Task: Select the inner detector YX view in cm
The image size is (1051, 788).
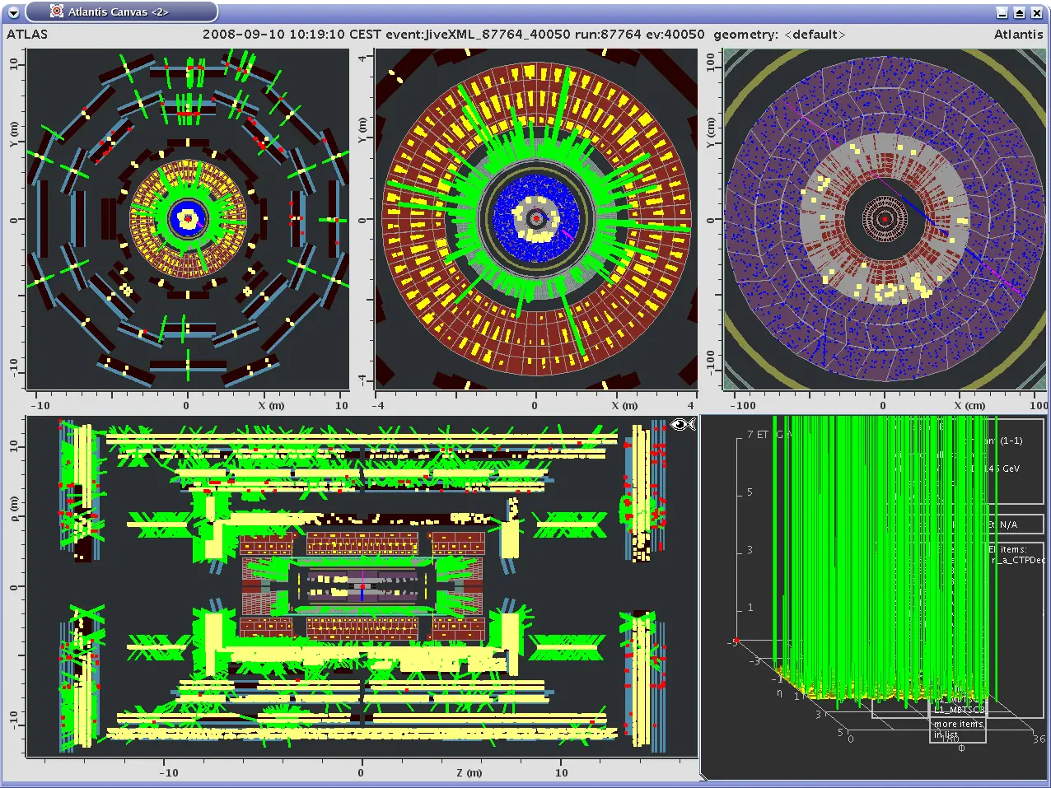Action: point(885,219)
